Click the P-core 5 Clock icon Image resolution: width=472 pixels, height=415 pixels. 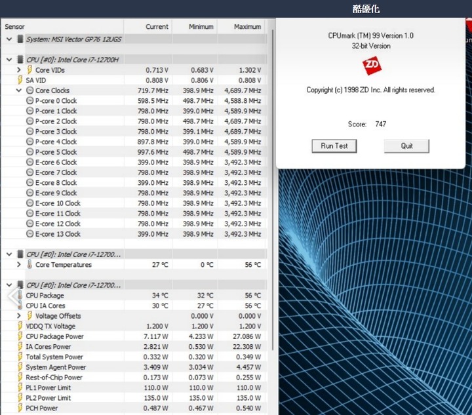point(29,151)
